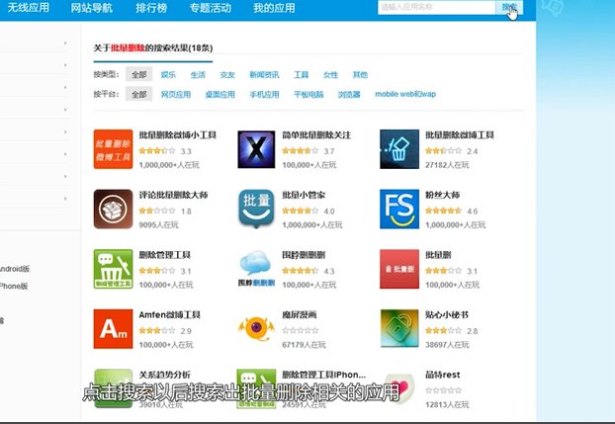Viewport: 615px width, 424px height.
Task: Go to the 我的应用 tab
Action: [x=274, y=8]
